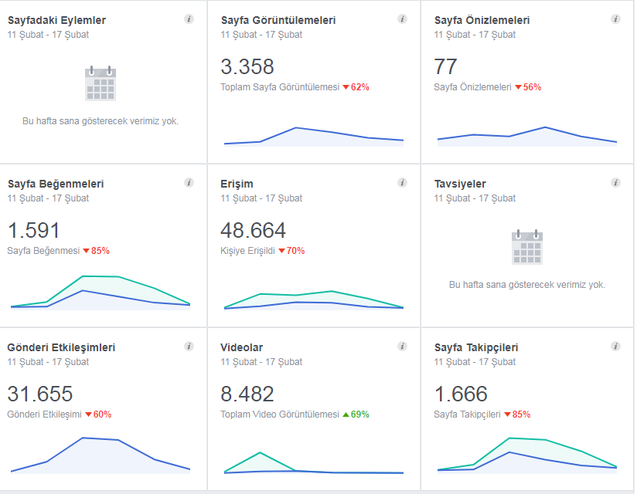
Task: Open the Erişim card title
Action: 237,184
